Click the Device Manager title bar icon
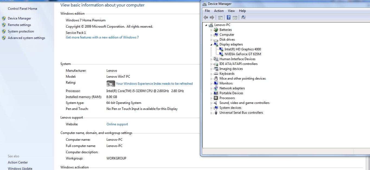Screen dimensions: 370x170 pos(204,4)
